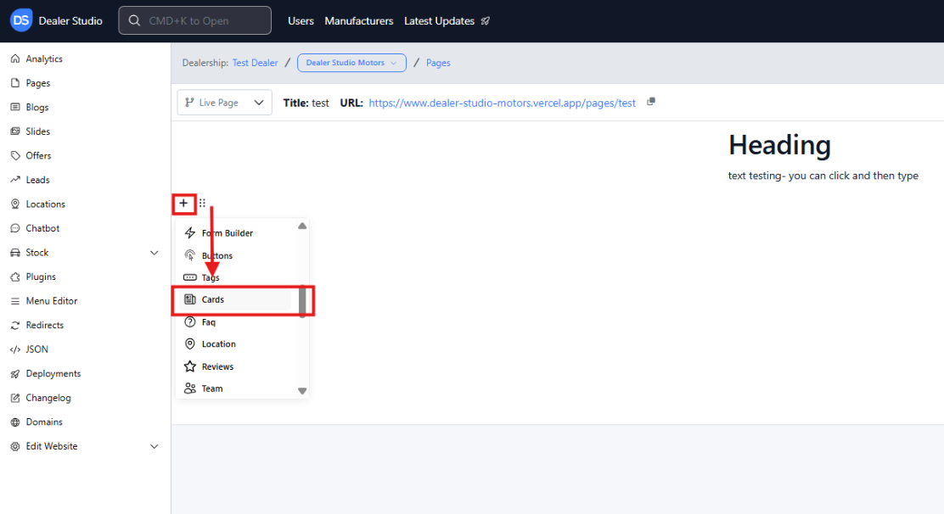Open the Live Page version dropdown
Screen dimensions: 944x514
(224, 103)
